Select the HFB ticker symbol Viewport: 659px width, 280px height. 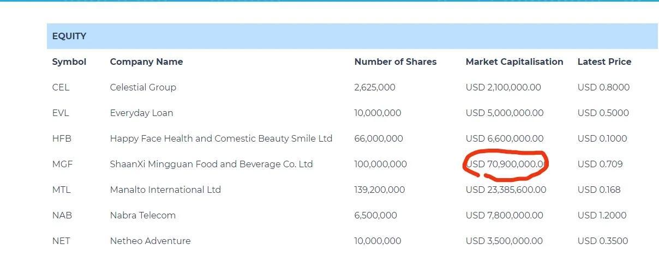click(62, 139)
